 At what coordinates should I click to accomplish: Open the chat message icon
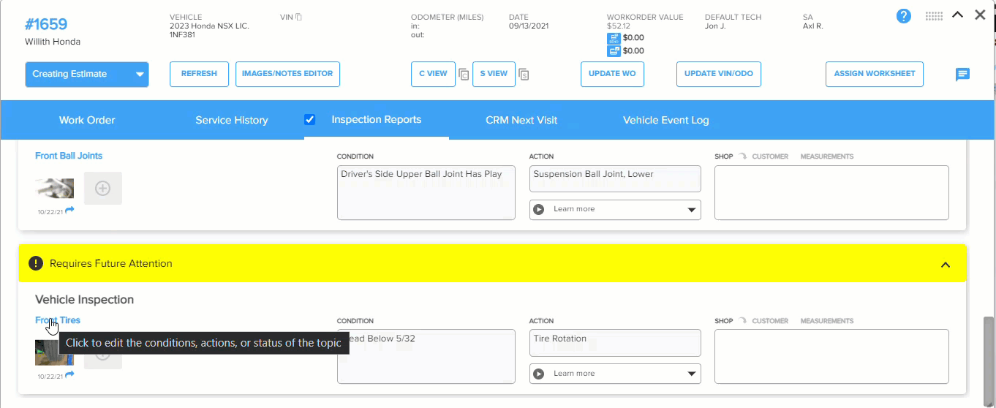963,75
